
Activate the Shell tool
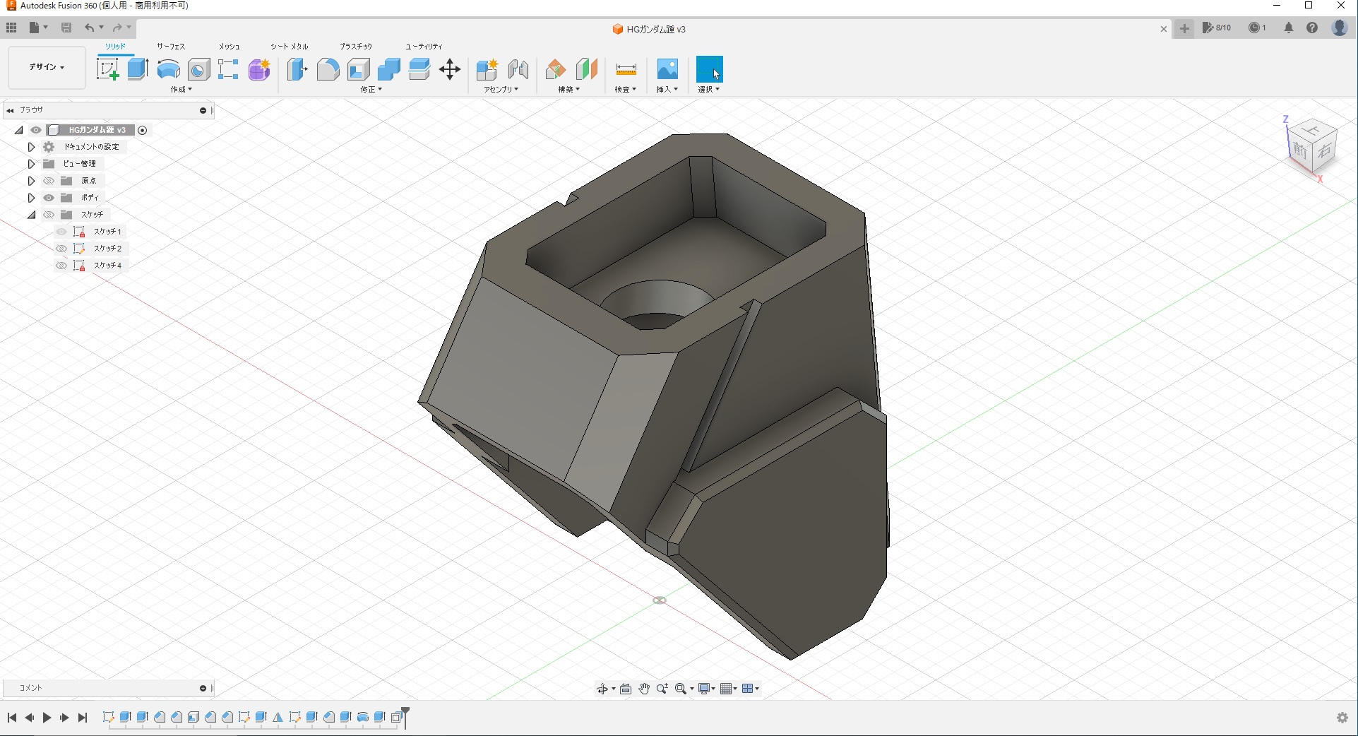pos(359,69)
